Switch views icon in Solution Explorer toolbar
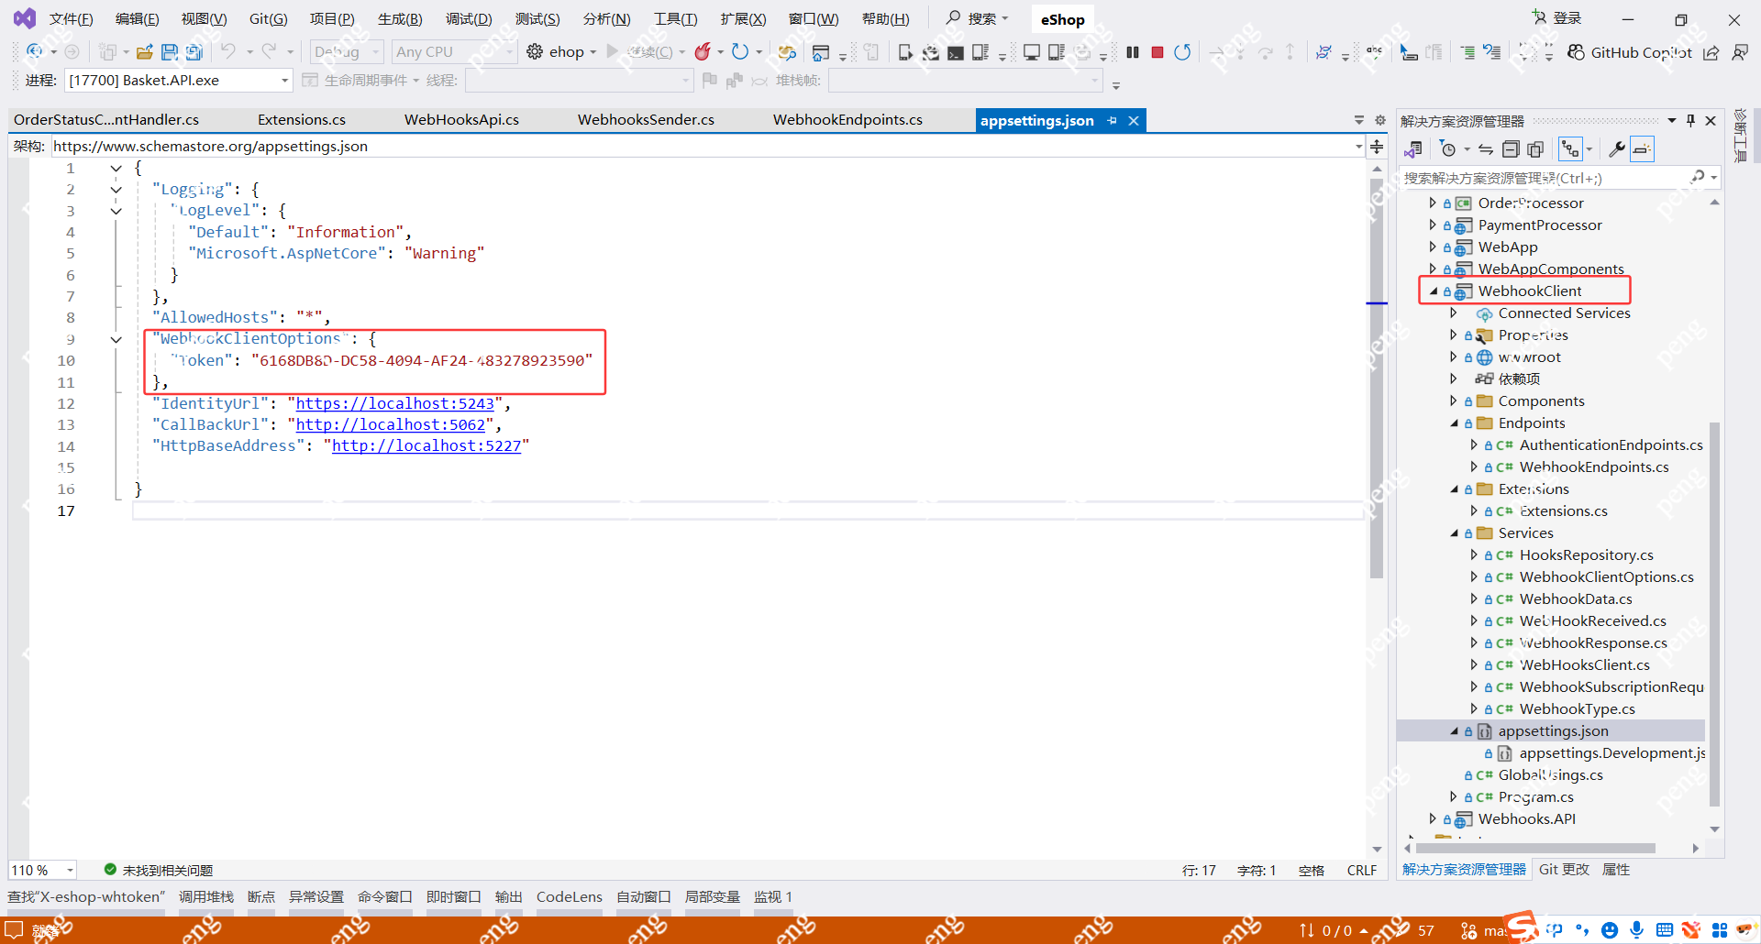Image resolution: width=1761 pixels, height=944 pixels. point(1413,149)
